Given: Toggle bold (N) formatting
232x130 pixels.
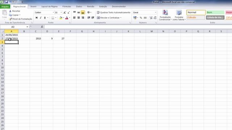Looking at the screenshot, I should pyautogui.click(x=37, y=18).
